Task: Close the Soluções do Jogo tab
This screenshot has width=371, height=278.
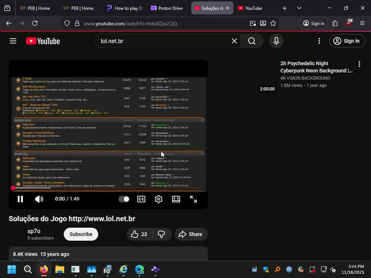Action: (x=228, y=8)
